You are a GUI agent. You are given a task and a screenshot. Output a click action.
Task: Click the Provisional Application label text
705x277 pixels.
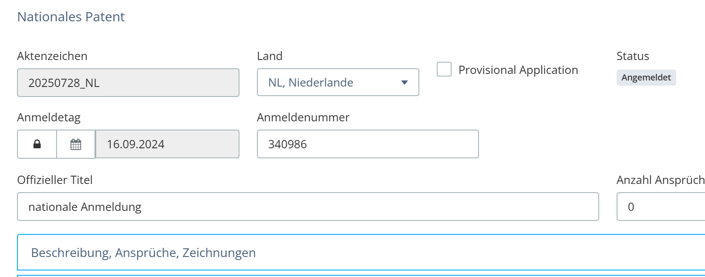(x=518, y=70)
